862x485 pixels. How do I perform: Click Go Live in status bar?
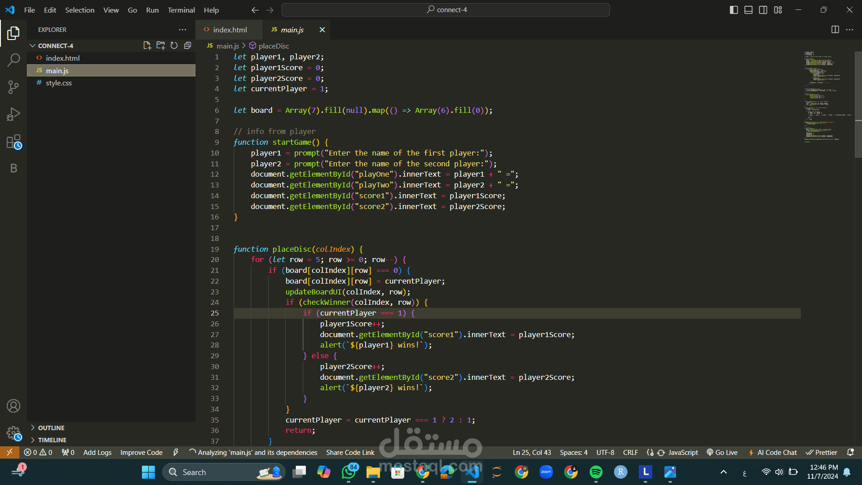[x=722, y=453]
